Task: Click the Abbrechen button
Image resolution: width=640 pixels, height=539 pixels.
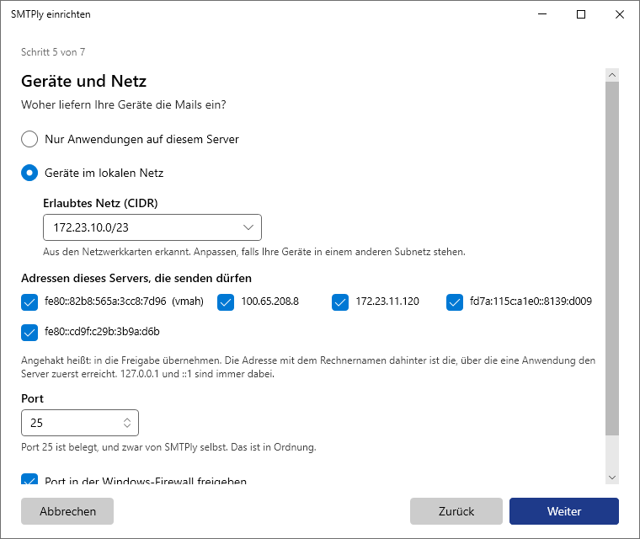Action: click(67, 511)
